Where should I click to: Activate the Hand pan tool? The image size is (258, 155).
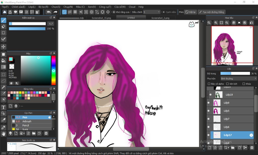click(4, 134)
